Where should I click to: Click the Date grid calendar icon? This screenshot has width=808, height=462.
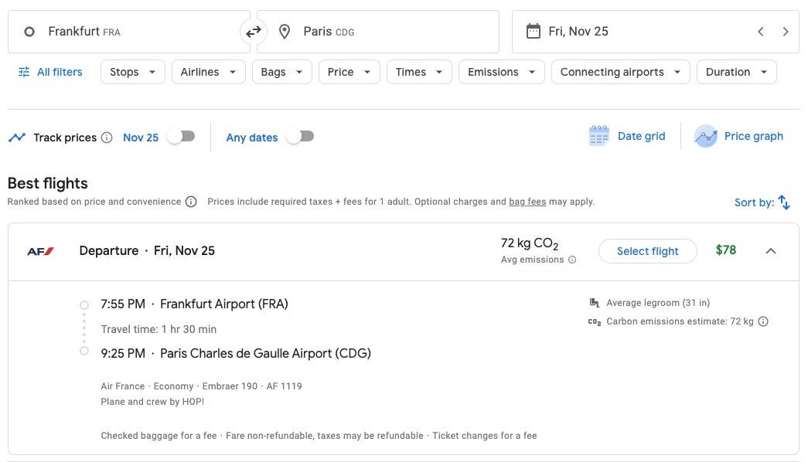pyautogui.click(x=598, y=136)
